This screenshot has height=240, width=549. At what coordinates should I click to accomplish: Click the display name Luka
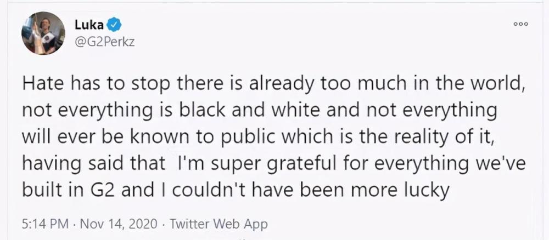(89, 25)
